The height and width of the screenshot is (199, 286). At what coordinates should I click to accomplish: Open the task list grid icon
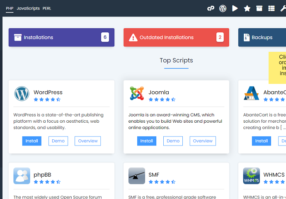[x=271, y=8]
